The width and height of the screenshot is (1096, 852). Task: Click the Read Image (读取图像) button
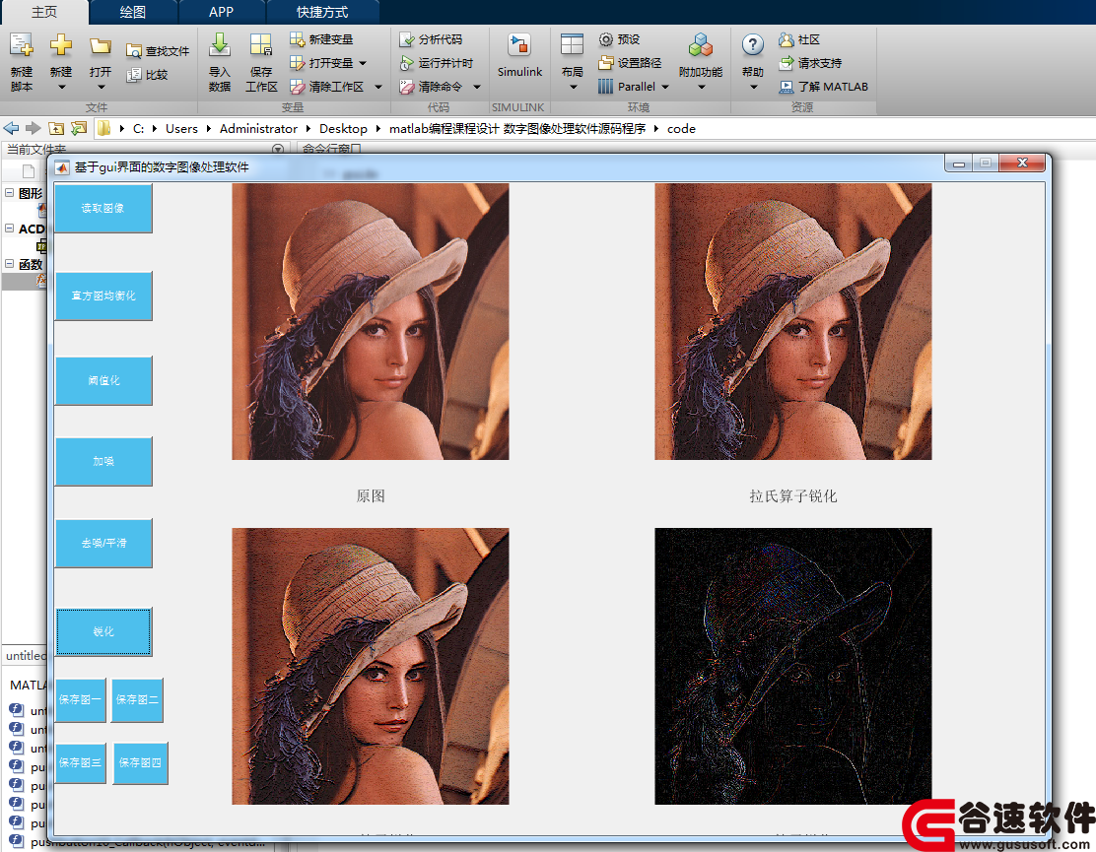tap(103, 208)
